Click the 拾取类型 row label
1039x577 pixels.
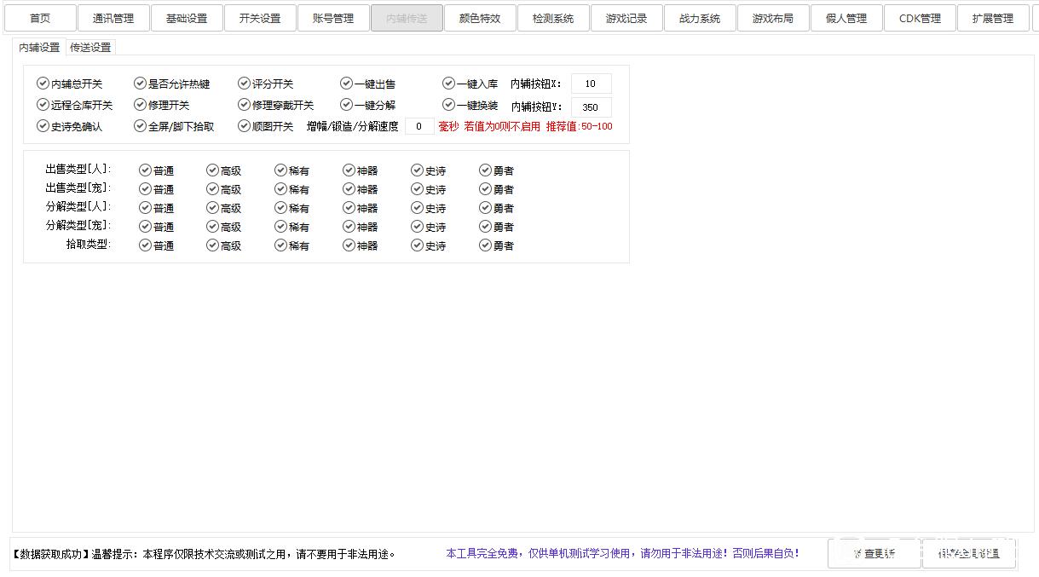[x=89, y=245]
